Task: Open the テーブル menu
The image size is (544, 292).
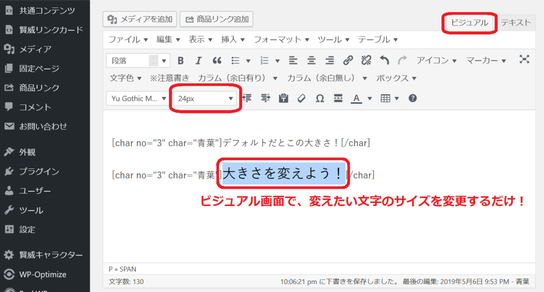Action: pyautogui.click(x=378, y=39)
